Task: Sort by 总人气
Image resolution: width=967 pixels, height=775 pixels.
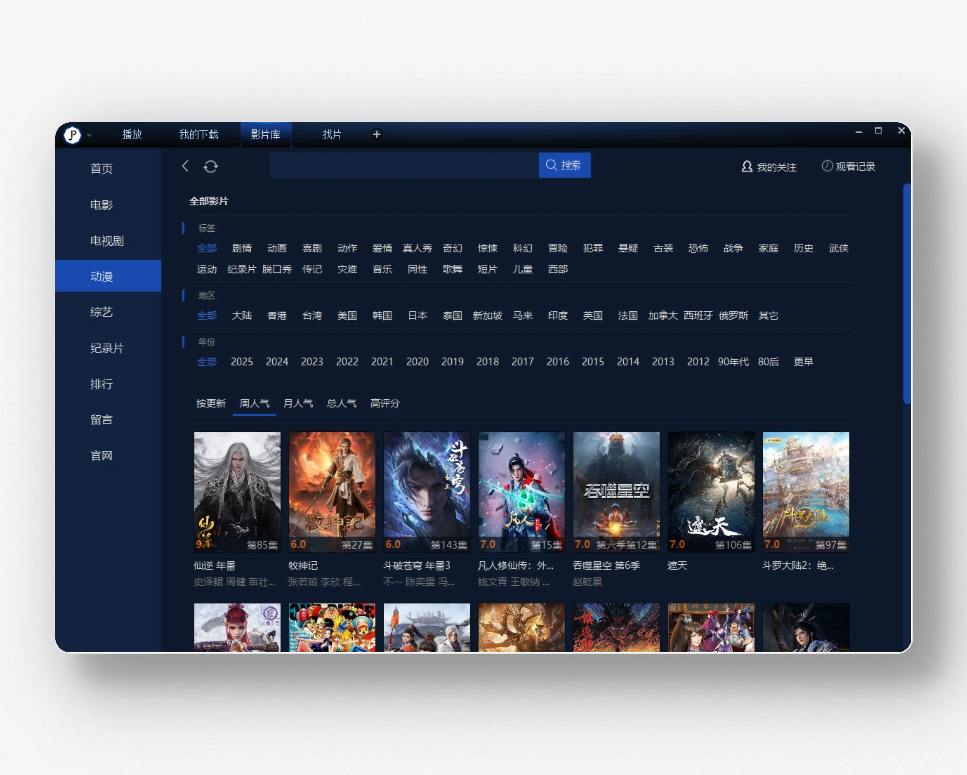Action: [x=341, y=403]
